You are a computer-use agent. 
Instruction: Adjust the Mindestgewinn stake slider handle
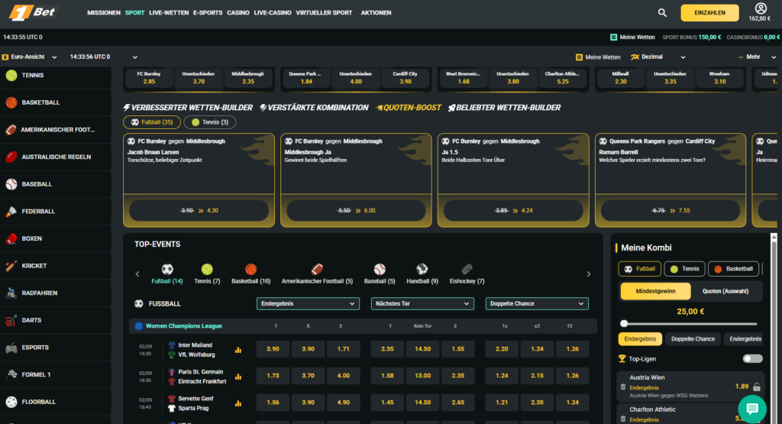coord(624,324)
